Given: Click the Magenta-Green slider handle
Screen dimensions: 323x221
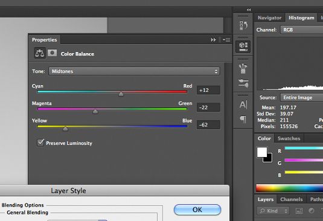Looking at the screenshot, I should pos(95,112).
